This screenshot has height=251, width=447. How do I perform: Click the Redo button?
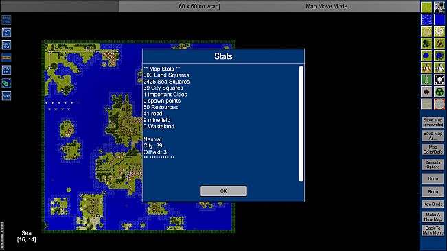433,191
